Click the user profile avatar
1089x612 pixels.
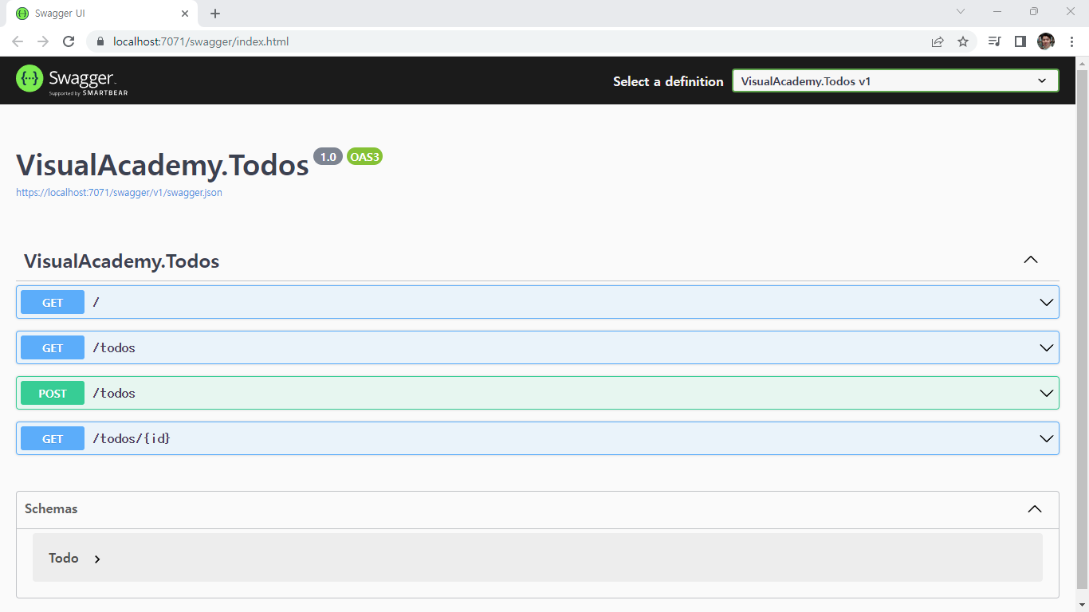click(1046, 41)
